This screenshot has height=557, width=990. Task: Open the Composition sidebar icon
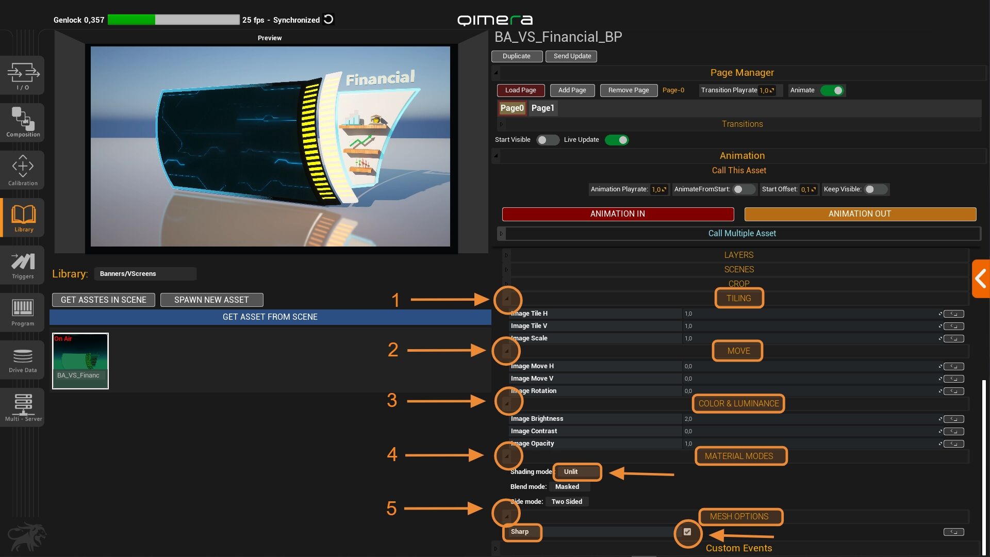[x=23, y=122]
